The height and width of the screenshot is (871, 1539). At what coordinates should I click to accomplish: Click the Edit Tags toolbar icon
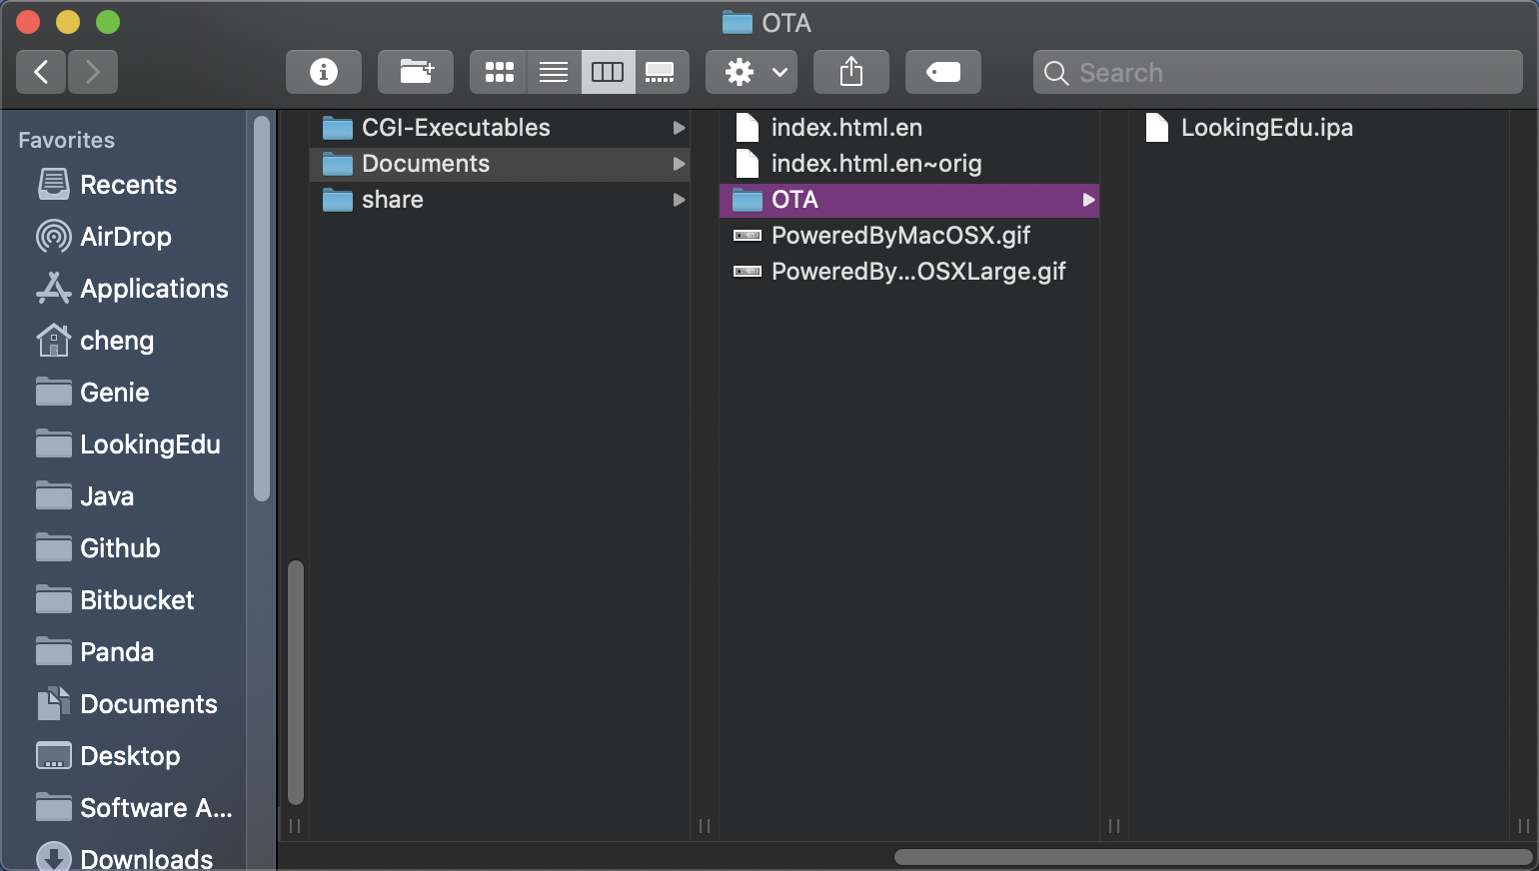(x=942, y=72)
